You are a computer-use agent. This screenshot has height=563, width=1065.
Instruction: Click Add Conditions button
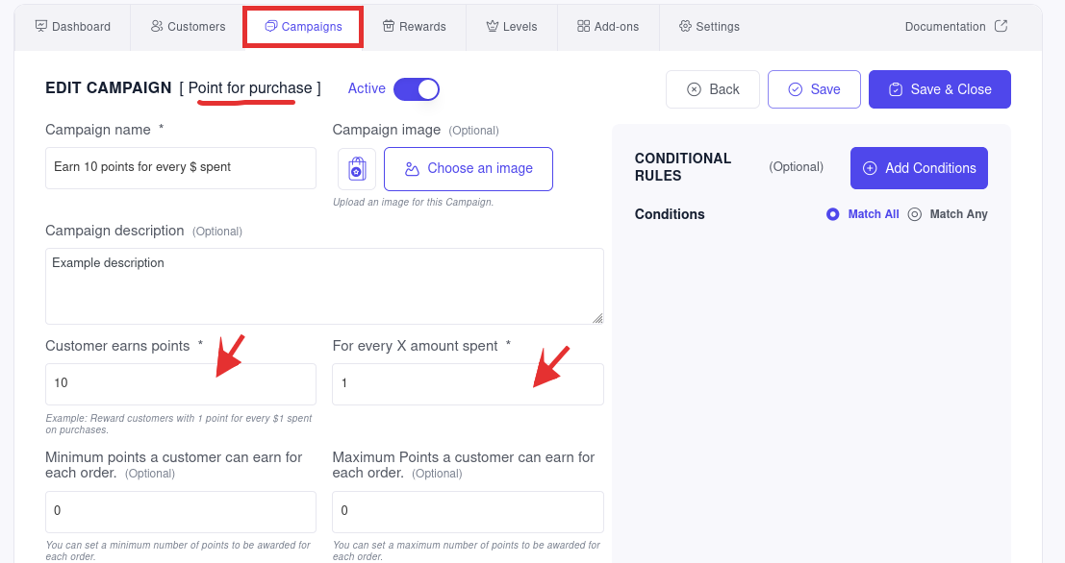click(919, 168)
